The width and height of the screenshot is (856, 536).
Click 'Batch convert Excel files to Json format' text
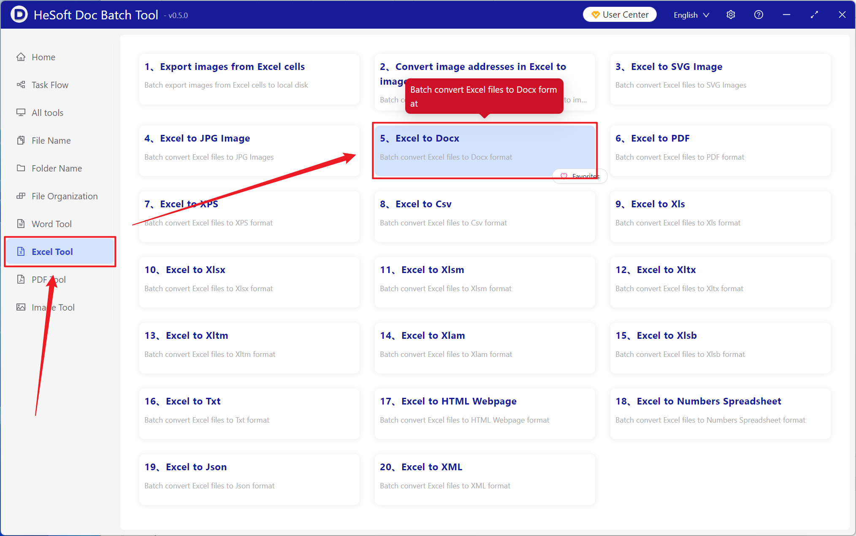click(x=209, y=486)
